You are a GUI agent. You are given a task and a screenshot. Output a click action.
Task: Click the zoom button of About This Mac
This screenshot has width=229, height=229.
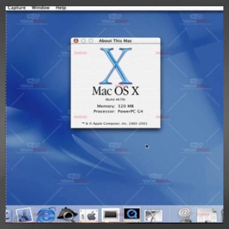tap(91, 41)
